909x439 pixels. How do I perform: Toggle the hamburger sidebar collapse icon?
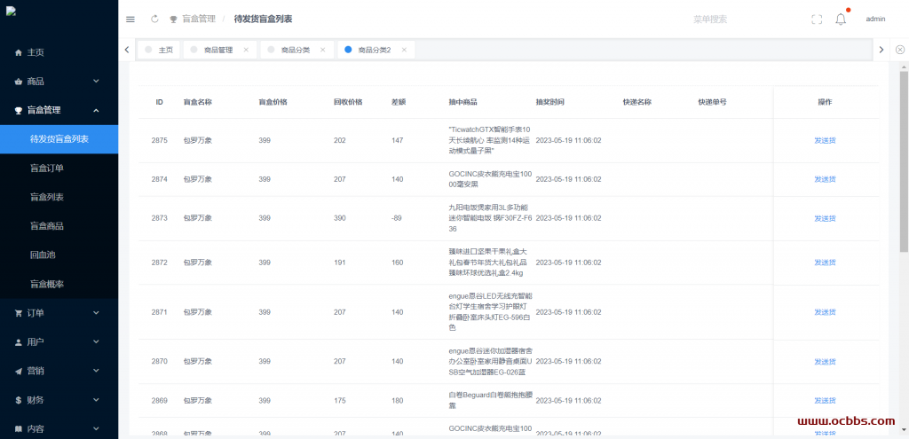click(x=130, y=20)
